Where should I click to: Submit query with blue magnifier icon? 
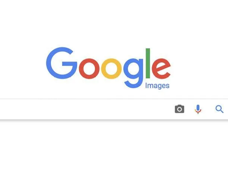point(219,109)
